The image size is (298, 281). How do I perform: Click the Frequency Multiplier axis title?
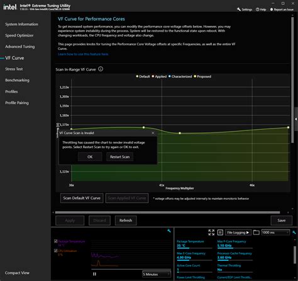coord(180,188)
